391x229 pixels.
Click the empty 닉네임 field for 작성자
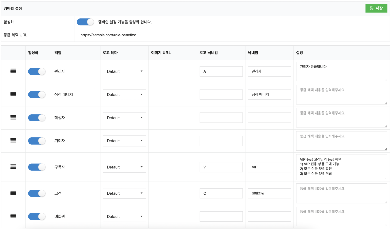click(269, 118)
